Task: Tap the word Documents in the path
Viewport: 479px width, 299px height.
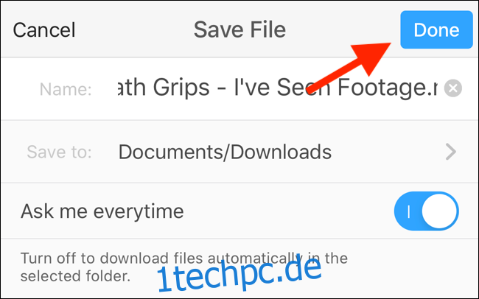Action: point(171,152)
